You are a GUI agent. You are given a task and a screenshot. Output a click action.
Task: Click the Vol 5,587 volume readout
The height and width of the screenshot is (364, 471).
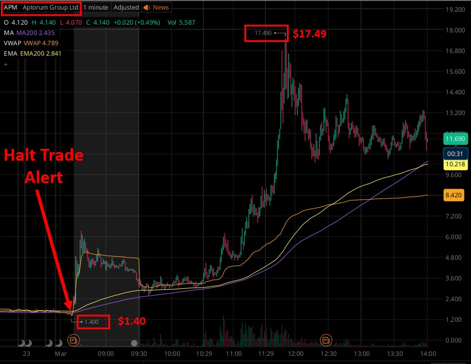(x=181, y=22)
